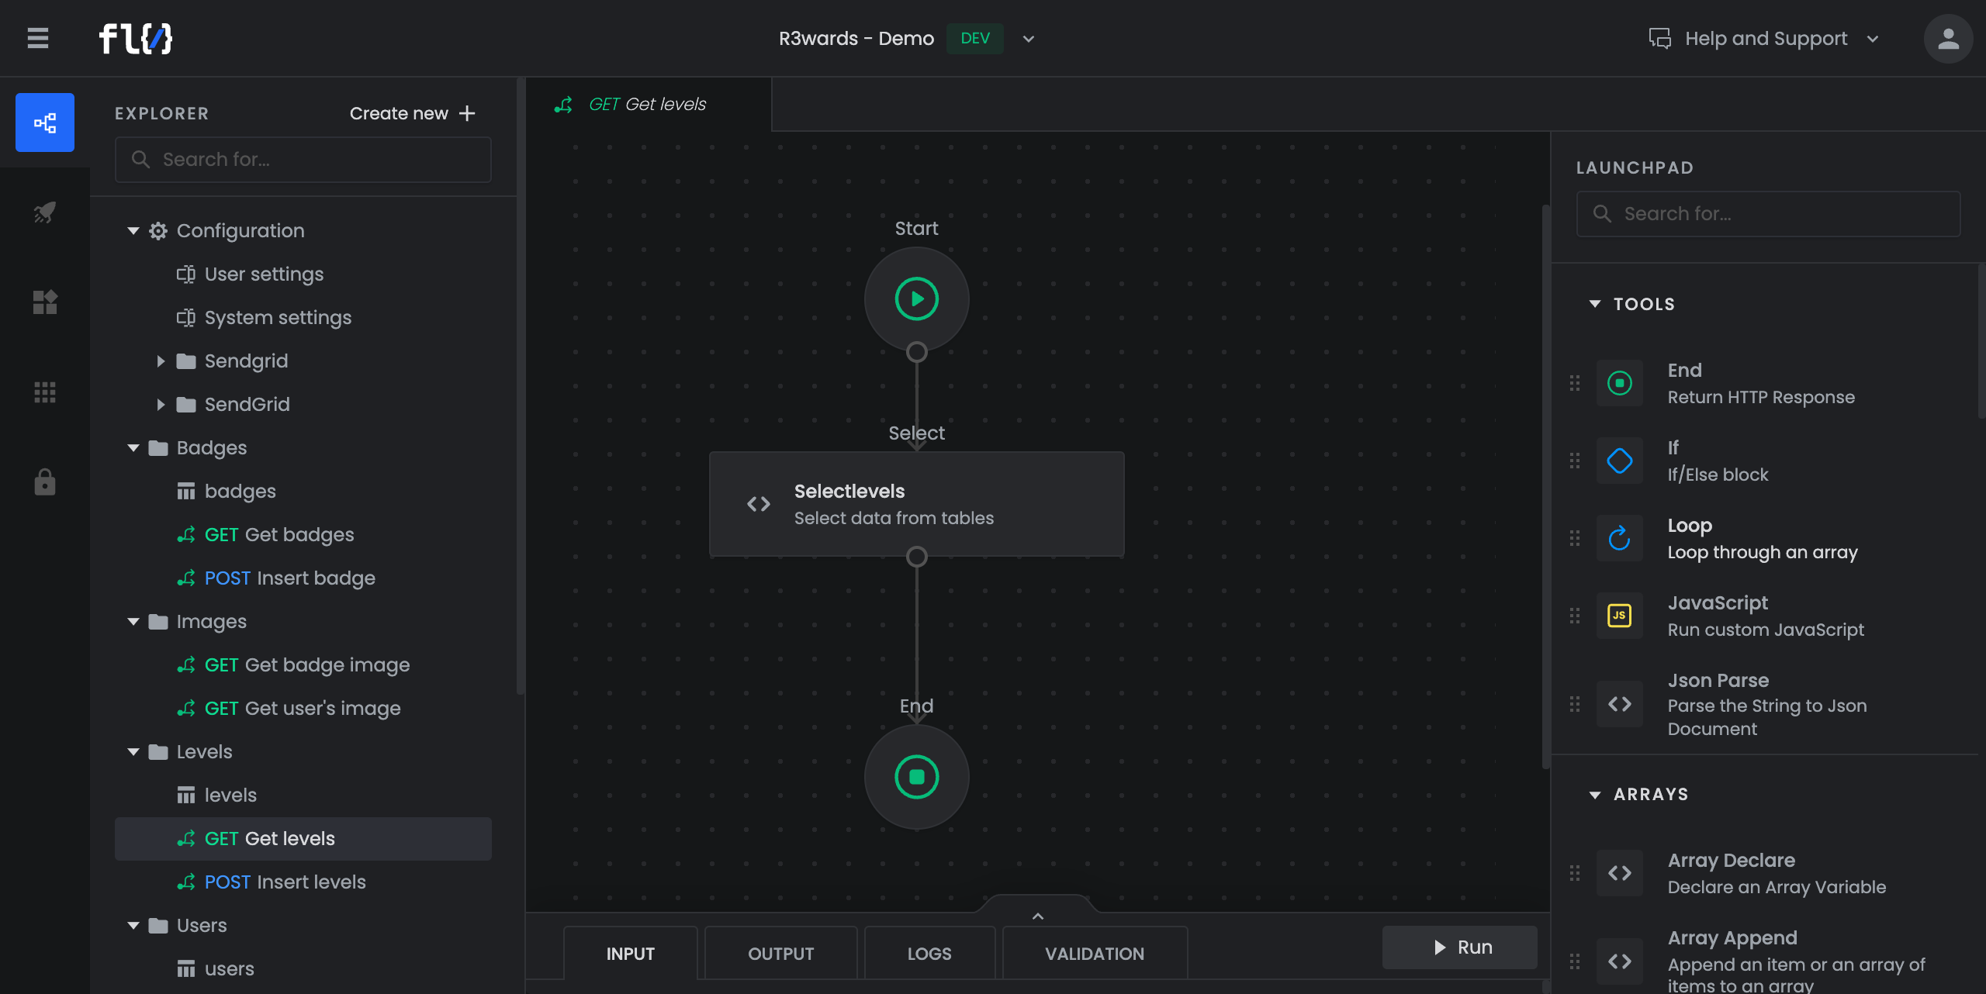Open POST Insert levels endpoint
This screenshot has height=994, width=1986.
click(x=285, y=882)
